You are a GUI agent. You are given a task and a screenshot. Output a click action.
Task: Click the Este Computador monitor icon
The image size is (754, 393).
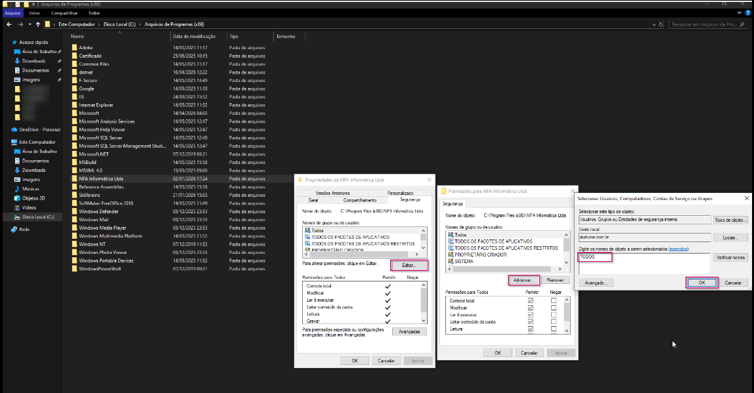14,142
